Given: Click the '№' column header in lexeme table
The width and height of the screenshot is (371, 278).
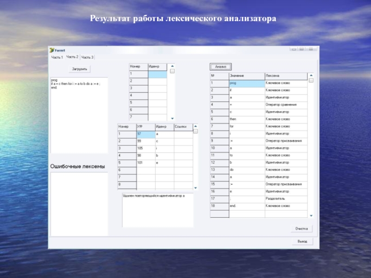Looking at the screenshot, I should 219,76.
